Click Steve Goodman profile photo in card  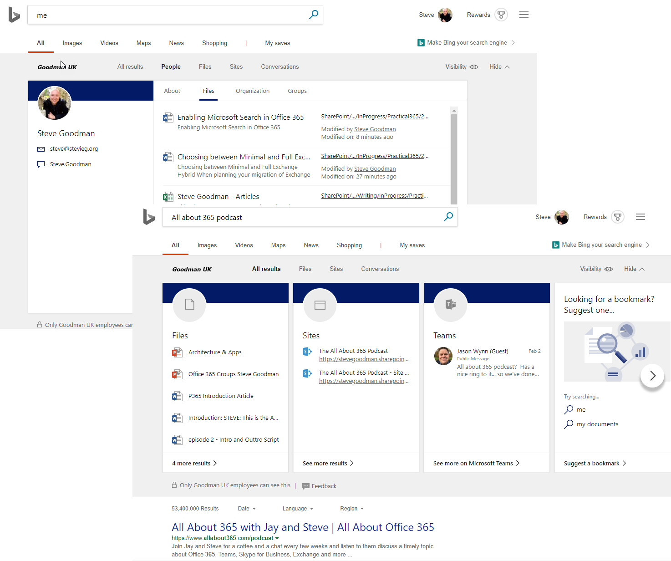pos(55,103)
